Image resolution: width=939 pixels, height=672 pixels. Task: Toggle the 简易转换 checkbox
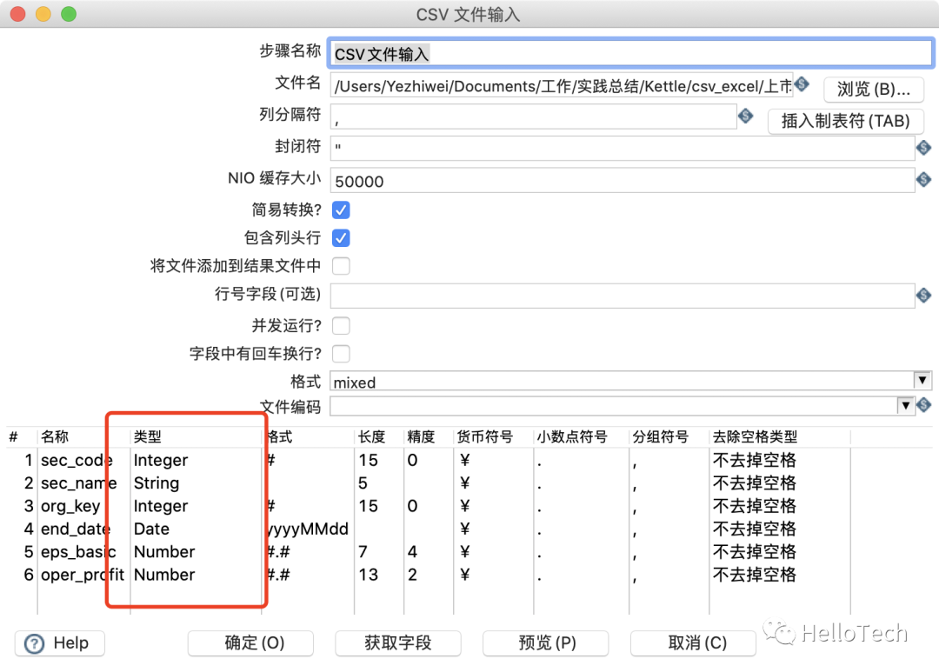342,210
